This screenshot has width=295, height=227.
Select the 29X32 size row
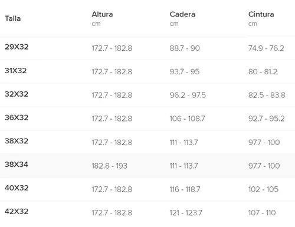coord(147,48)
